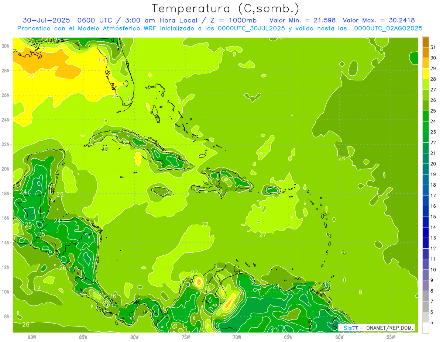Pick the yellow-green swatch between 27 and 28
The image size is (443, 342).
point(426,84)
